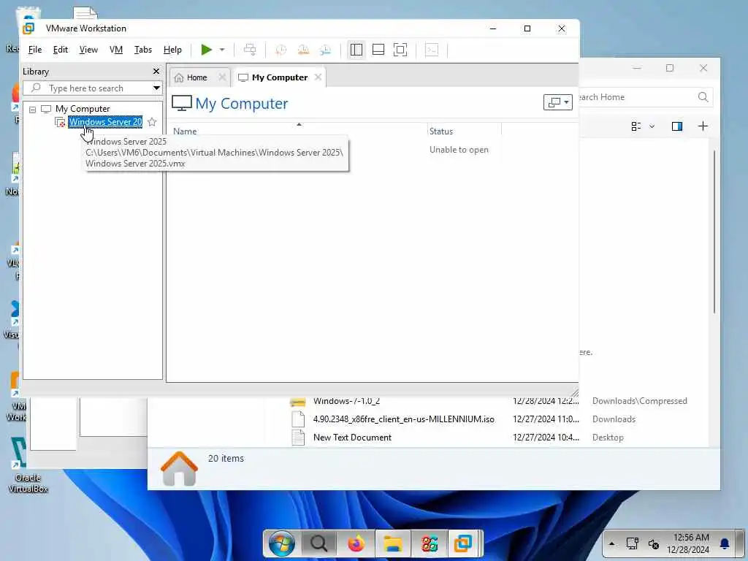
Task: Open the layout view options in File Explorer
Action: pyautogui.click(x=642, y=126)
